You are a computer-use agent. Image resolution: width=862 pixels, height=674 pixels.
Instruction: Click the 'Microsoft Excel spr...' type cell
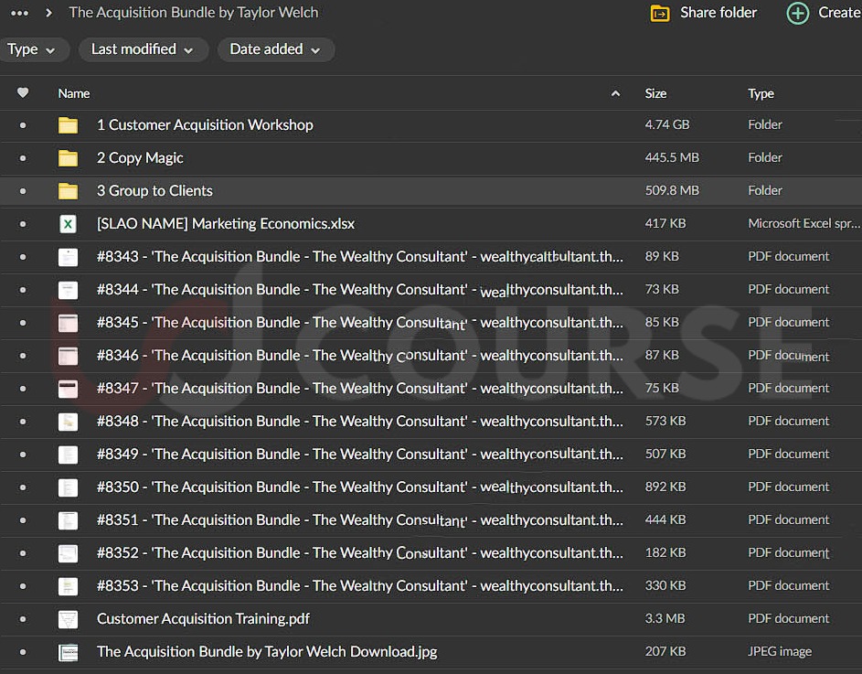[803, 223]
